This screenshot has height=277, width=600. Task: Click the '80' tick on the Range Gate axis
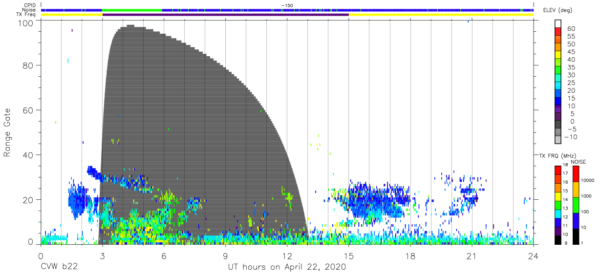coord(29,65)
